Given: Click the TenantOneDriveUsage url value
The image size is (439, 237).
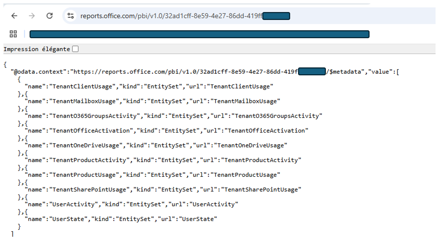Looking at the screenshot, I should (x=251, y=146).
